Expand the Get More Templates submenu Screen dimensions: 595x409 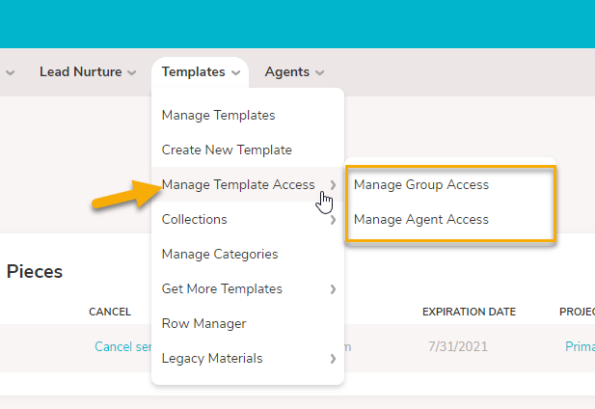pyautogui.click(x=248, y=288)
